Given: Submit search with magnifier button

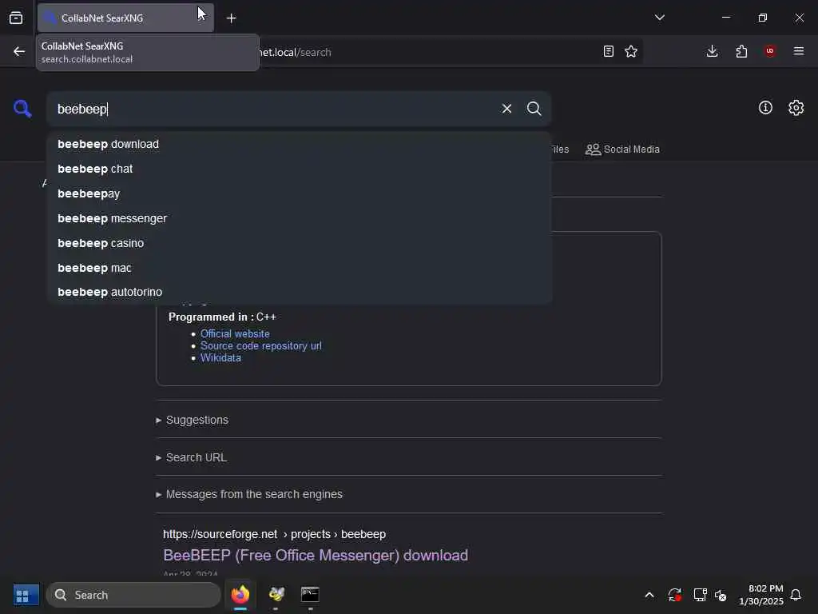Looking at the screenshot, I should [x=534, y=109].
